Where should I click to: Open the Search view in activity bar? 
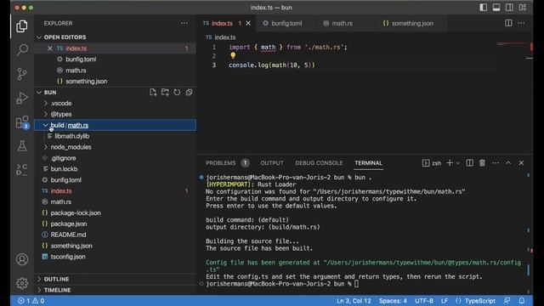tap(22, 50)
